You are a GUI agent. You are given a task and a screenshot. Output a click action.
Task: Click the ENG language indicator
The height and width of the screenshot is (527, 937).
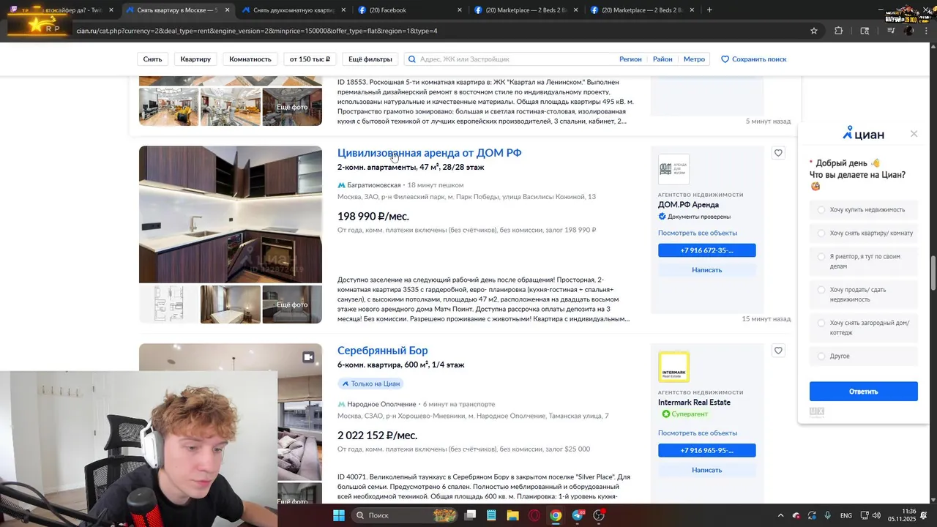tap(846, 515)
